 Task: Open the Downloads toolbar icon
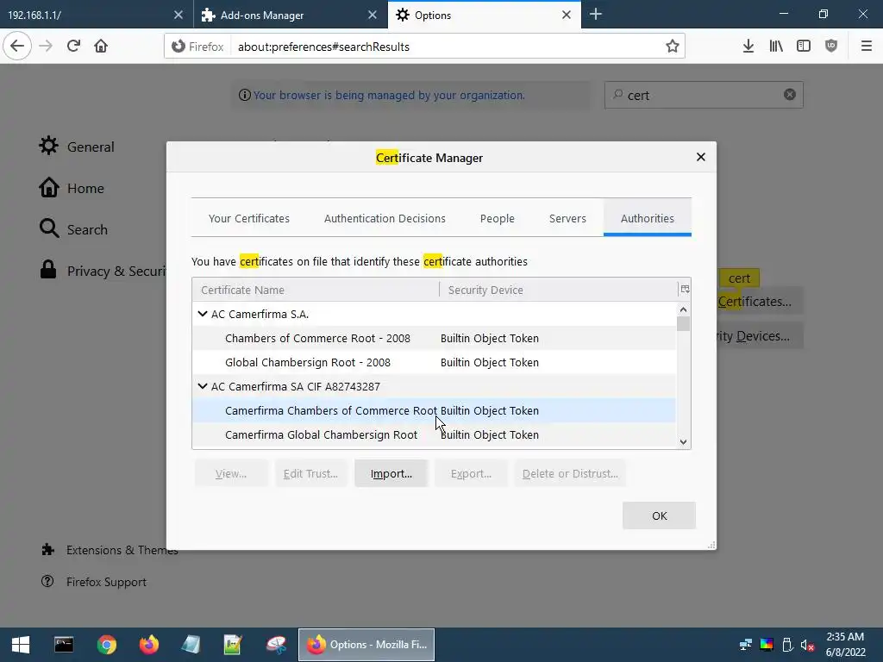tap(748, 47)
